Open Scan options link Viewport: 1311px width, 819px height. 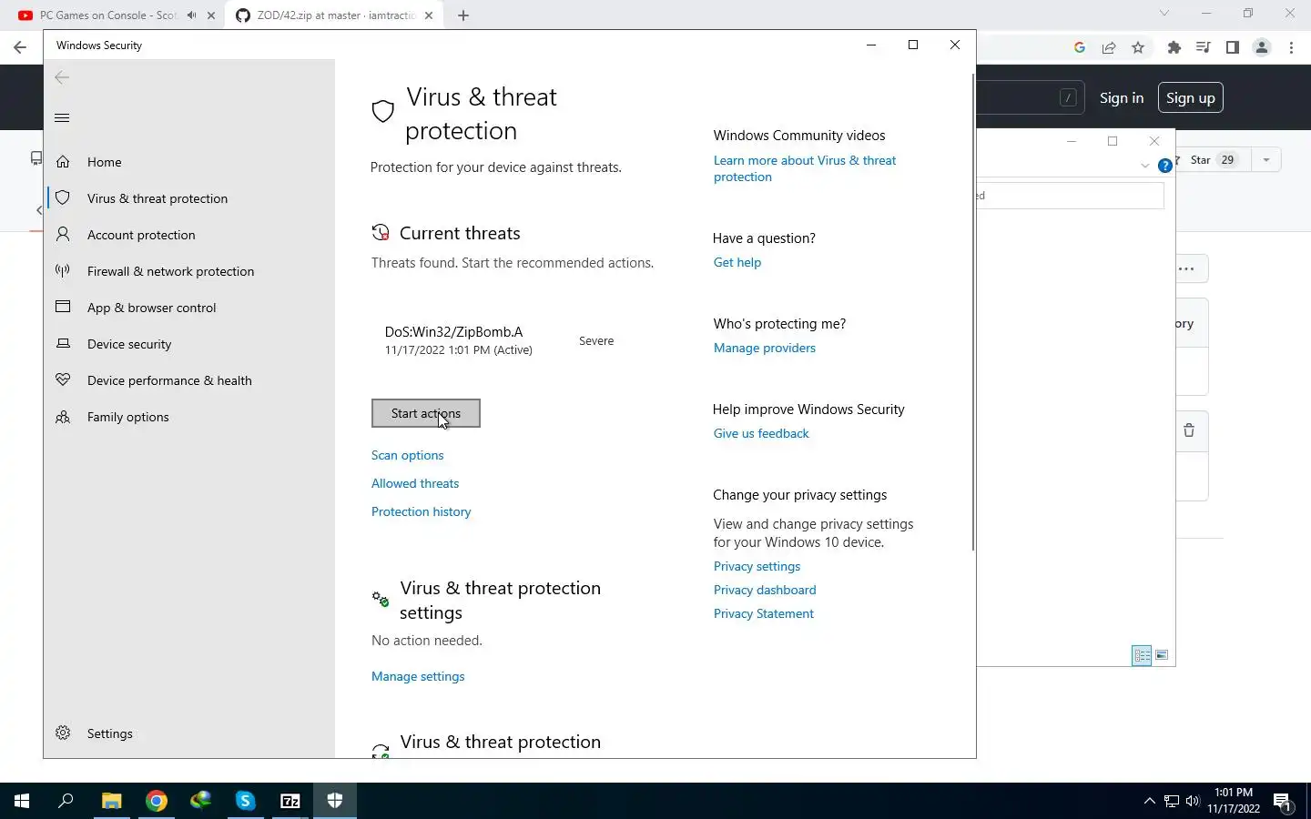tap(407, 455)
